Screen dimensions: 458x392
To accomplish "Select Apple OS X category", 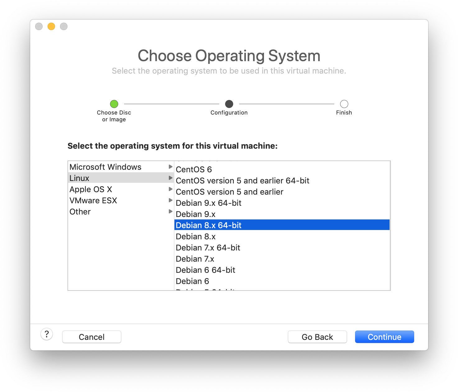I will (121, 189).
